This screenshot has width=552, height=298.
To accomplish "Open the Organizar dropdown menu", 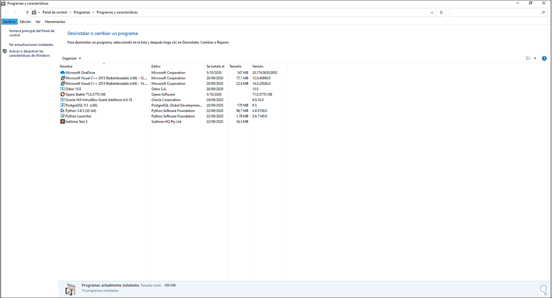I will (71, 58).
